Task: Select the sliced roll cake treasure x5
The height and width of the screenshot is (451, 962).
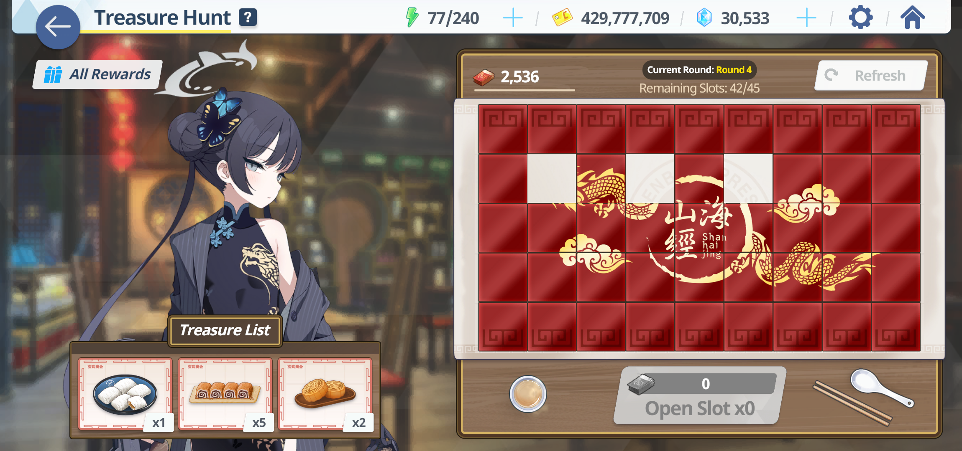Action: tap(225, 393)
